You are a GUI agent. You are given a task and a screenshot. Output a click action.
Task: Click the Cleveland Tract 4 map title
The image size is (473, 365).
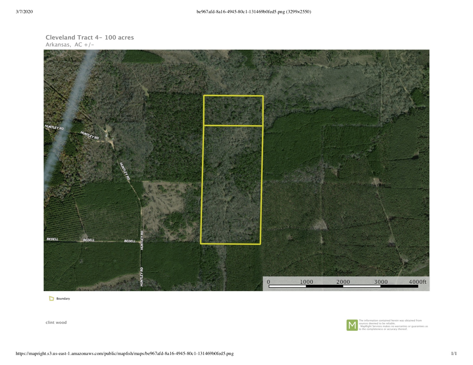tap(90, 38)
